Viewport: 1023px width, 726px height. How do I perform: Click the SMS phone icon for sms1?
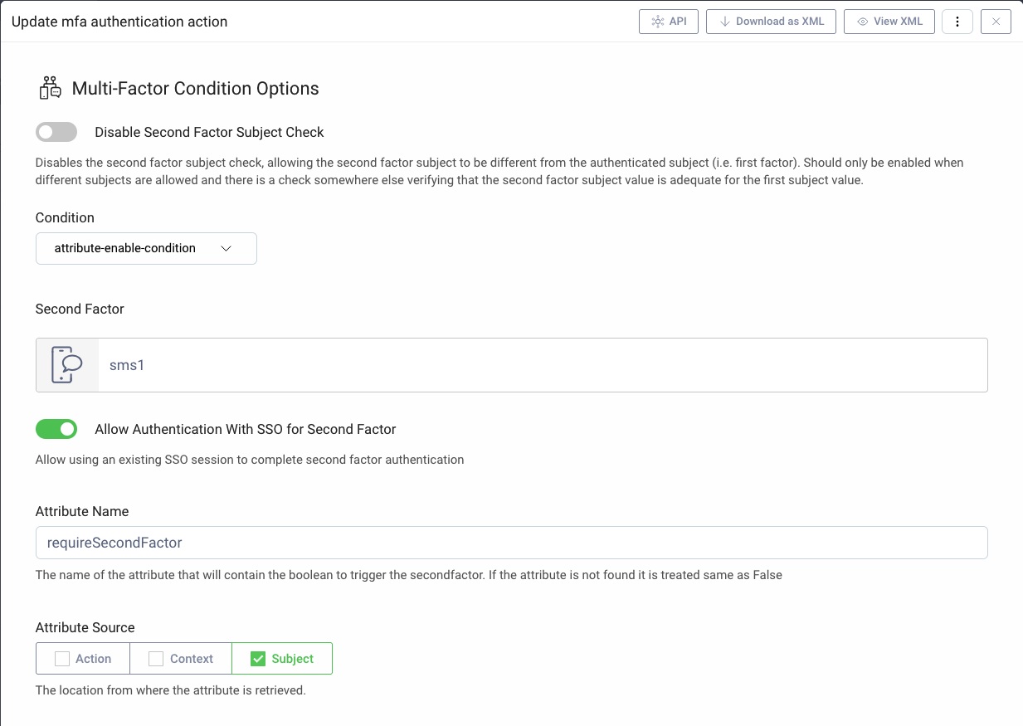67,365
